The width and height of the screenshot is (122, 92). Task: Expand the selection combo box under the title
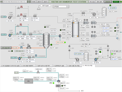61,6
